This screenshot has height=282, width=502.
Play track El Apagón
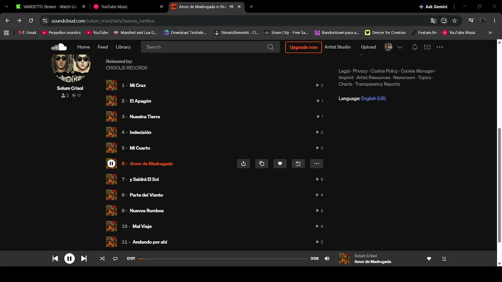[x=140, y=101]
